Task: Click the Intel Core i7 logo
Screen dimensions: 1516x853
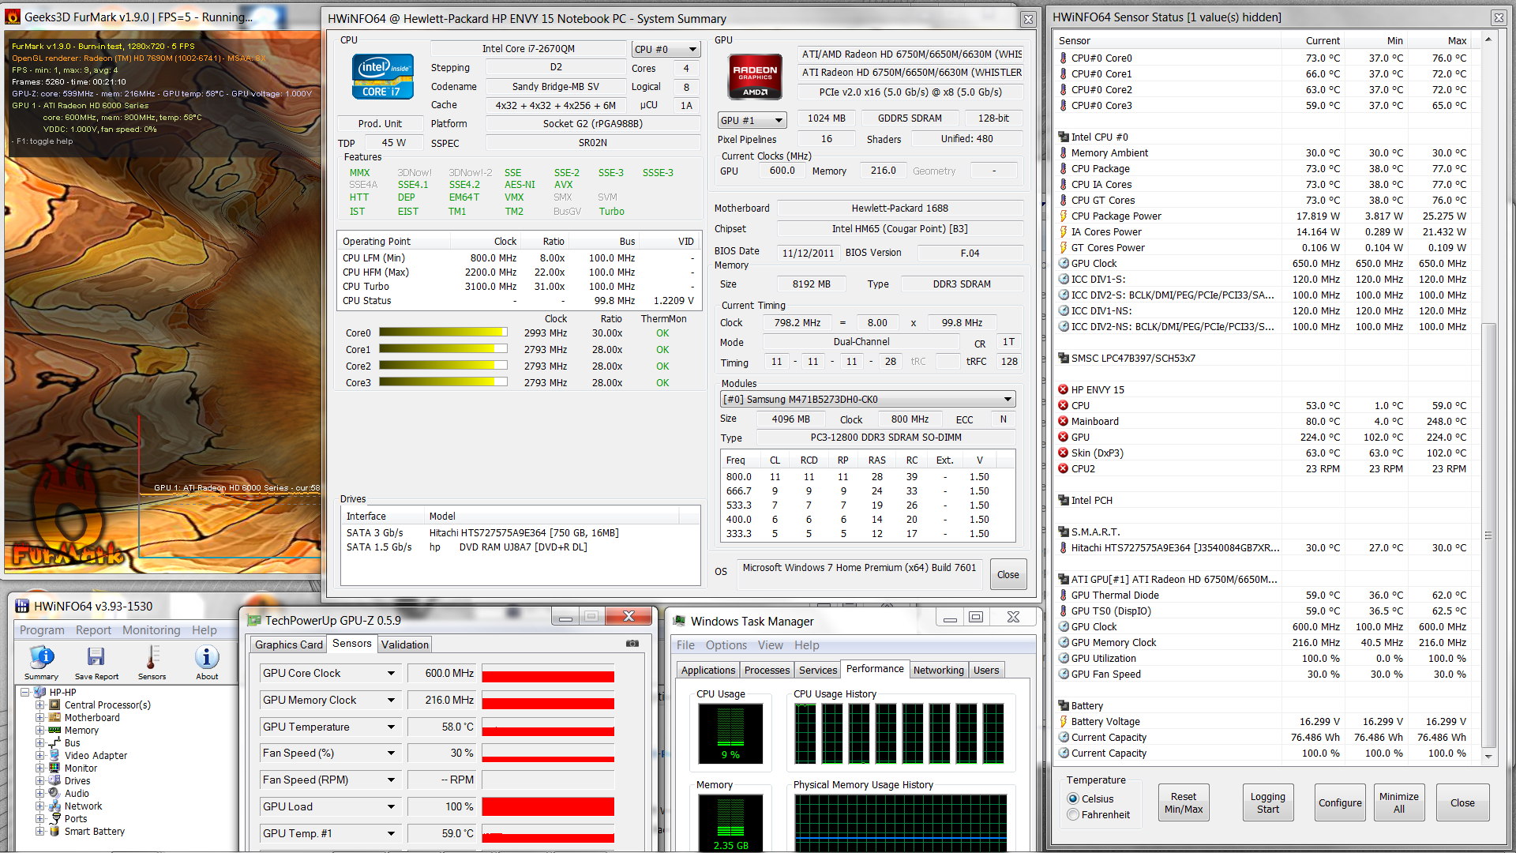Action: (x=382, y=77)
